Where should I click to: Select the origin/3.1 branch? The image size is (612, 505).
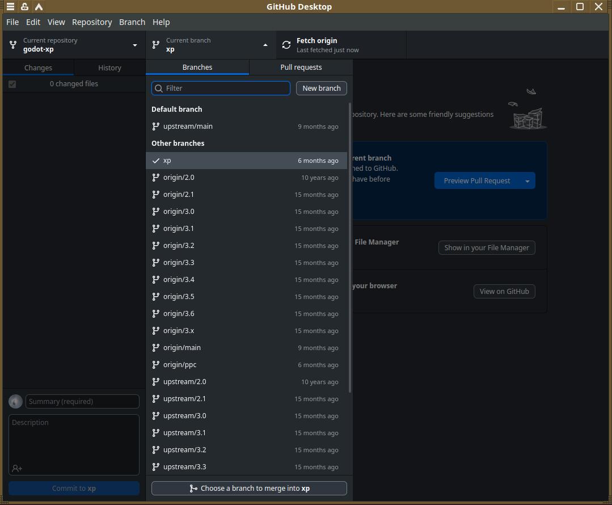[x=246, y=229]
